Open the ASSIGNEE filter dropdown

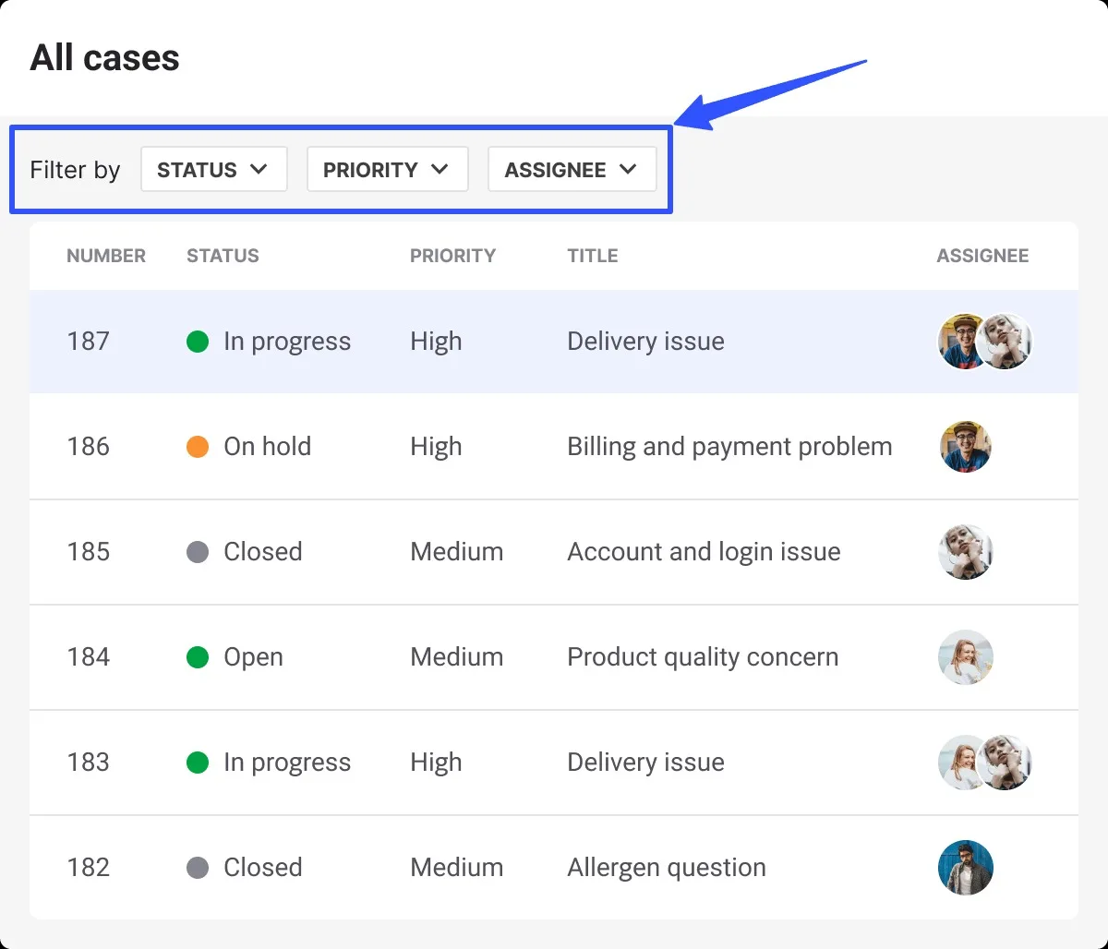572,170
